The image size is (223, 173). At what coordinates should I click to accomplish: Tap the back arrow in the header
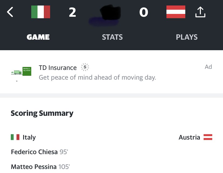[x=10, y=12]
